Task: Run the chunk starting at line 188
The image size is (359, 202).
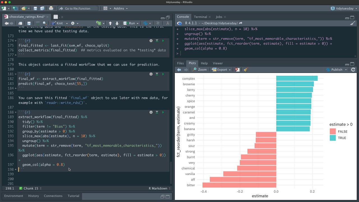Action: [x=163, y=112]
